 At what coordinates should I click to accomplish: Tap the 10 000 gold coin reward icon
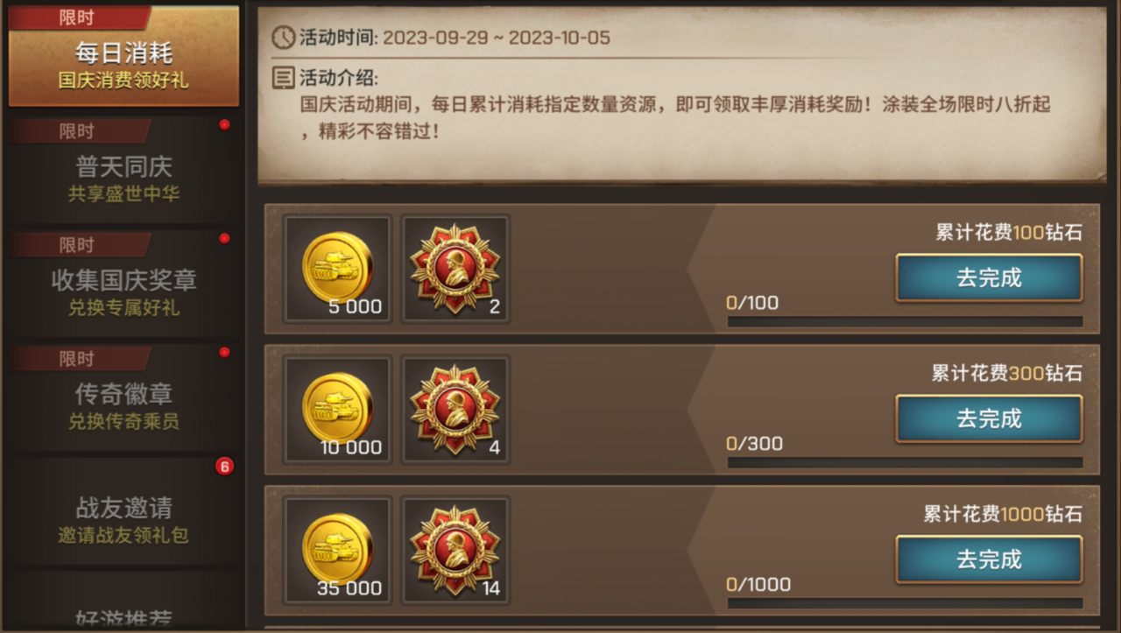tap(337, 409)
